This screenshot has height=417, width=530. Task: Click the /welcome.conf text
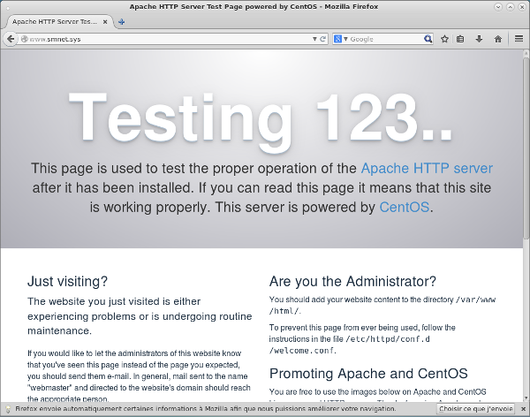pos(302,351)
